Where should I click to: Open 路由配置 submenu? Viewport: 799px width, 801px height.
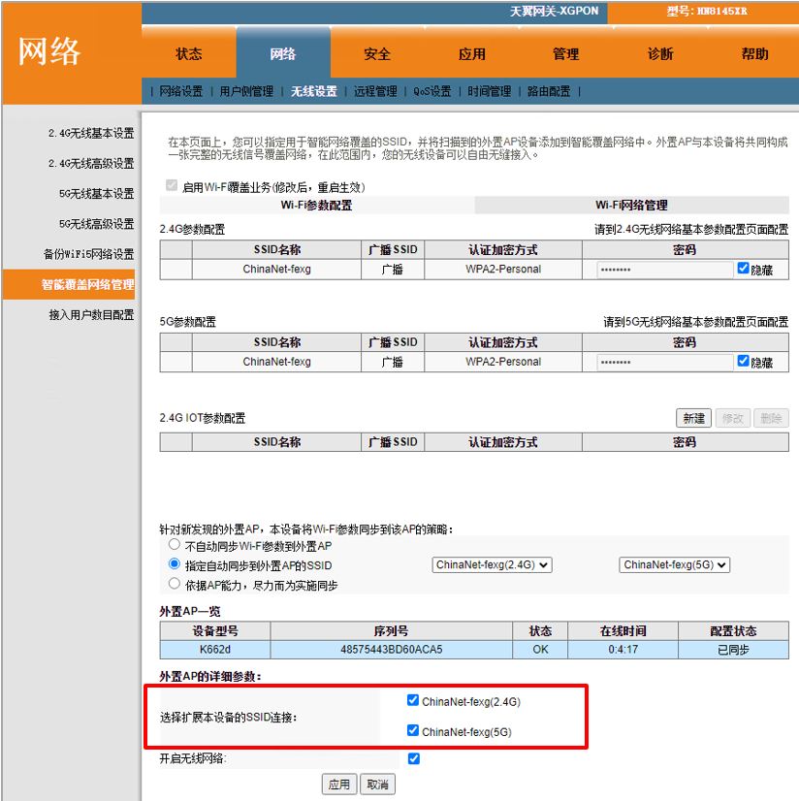(549, 91)
